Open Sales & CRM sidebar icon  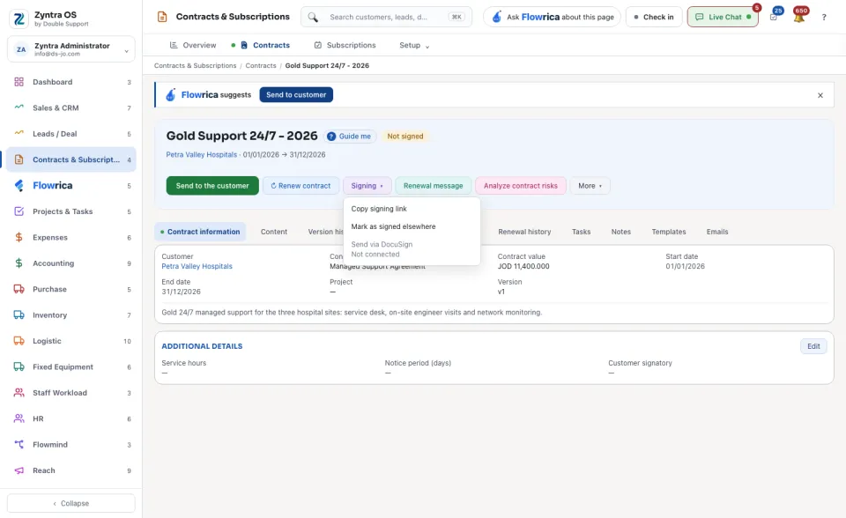click(x=19, y=107)
